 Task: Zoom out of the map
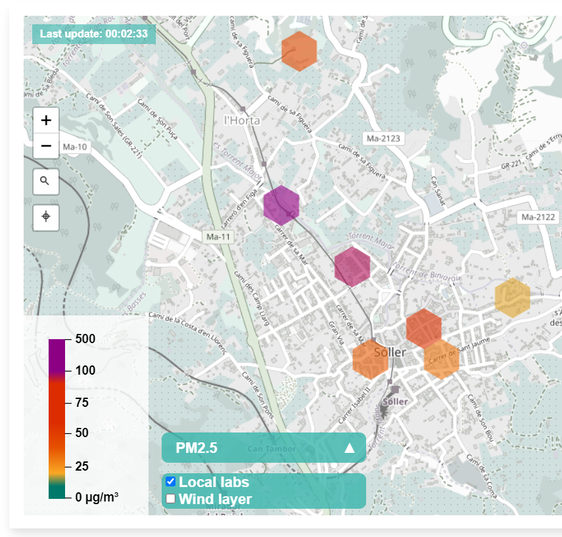pyautogui.click(x=46, y=146)
